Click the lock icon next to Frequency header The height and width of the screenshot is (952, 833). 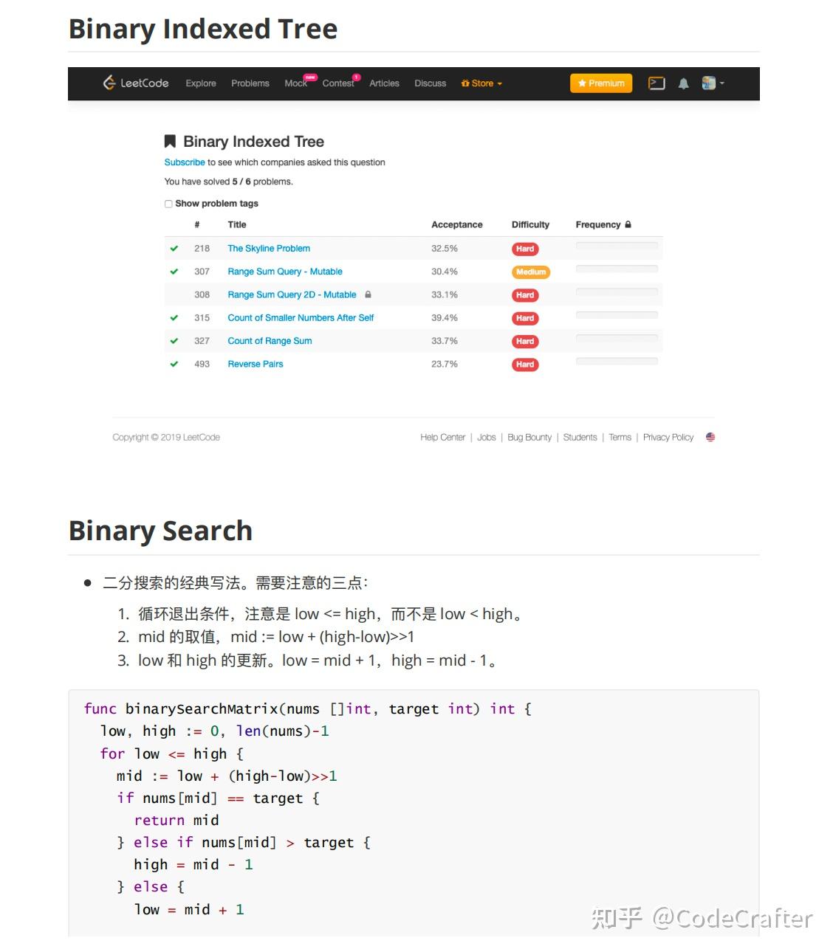627,224
